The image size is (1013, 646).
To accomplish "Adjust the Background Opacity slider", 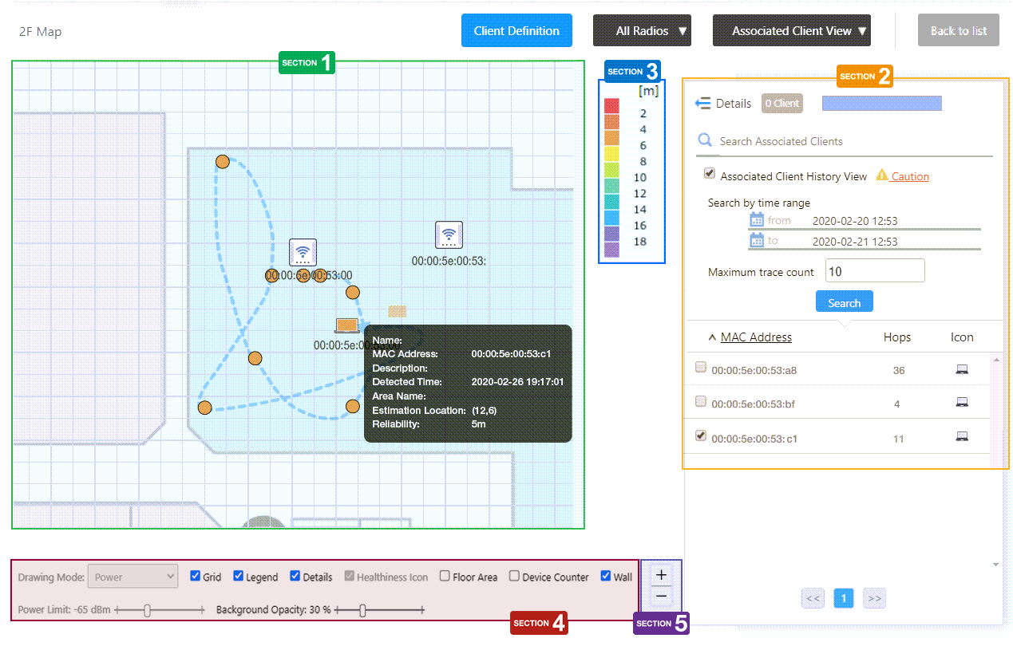I will [x=363, y=610].
